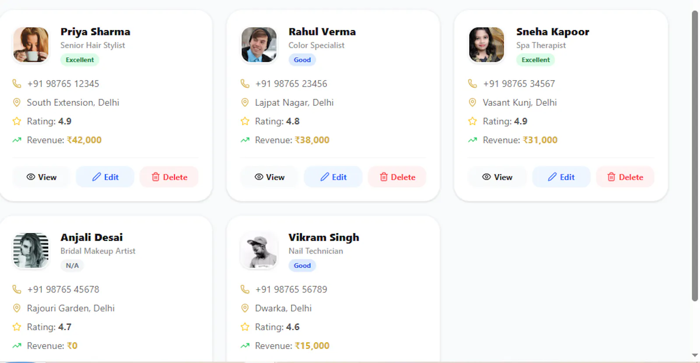Click the Bridal Makeup Artist role text
This screenshot has height=363, width=700.
(x=98, y=251)
